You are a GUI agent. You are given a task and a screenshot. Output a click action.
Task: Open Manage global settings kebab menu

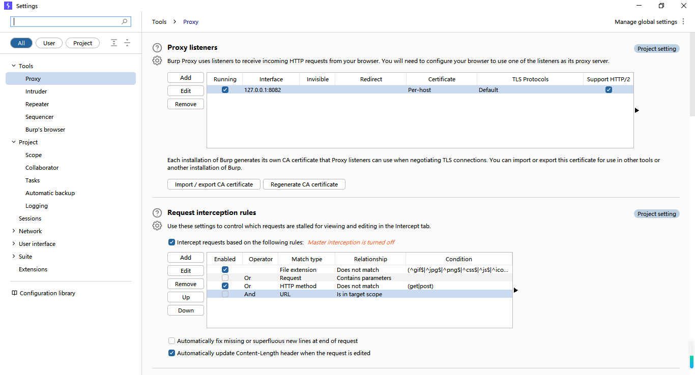pyautogui.click(x=683, y=22)
